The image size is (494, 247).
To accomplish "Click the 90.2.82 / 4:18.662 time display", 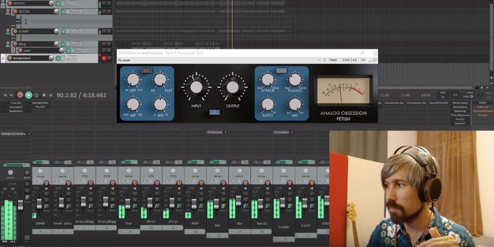I will pyautogui.click(x=82, y=95).
